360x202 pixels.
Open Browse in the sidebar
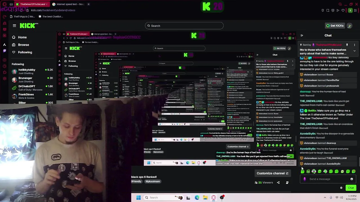pyautogui.click(x=20, y=45)
